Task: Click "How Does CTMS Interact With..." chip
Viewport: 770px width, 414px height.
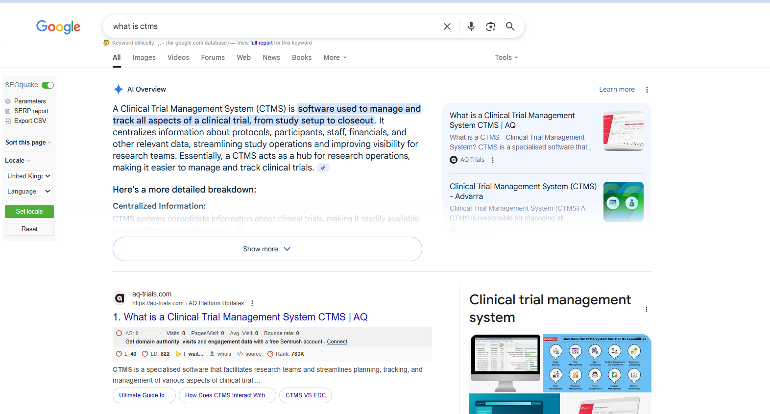Action: [x=227, y=395]
